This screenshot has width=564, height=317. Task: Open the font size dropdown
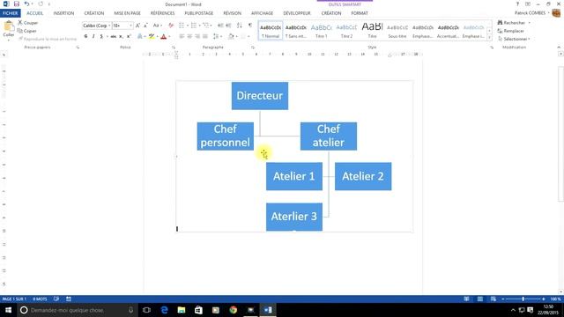130,26
